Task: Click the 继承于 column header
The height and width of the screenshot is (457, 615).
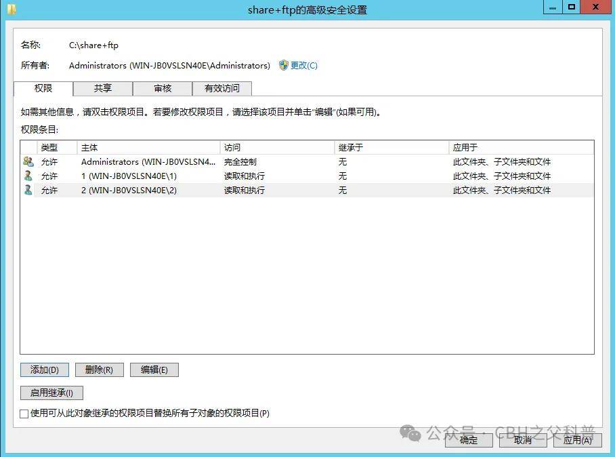Action: tap(391, 147)
